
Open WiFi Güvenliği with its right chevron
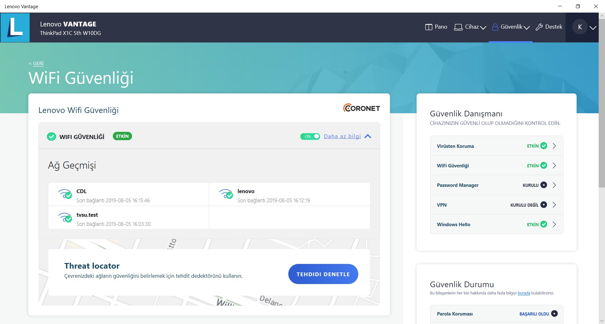[x=554, y=165]
